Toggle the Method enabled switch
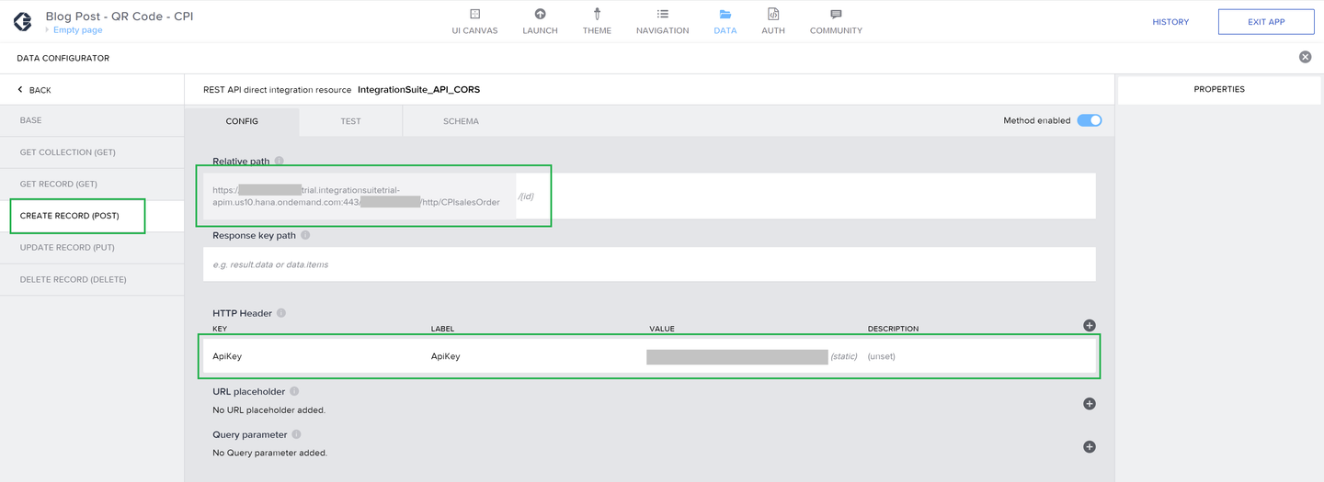The height and width of the screenshot is (482, 1324). pos(1090,120)
